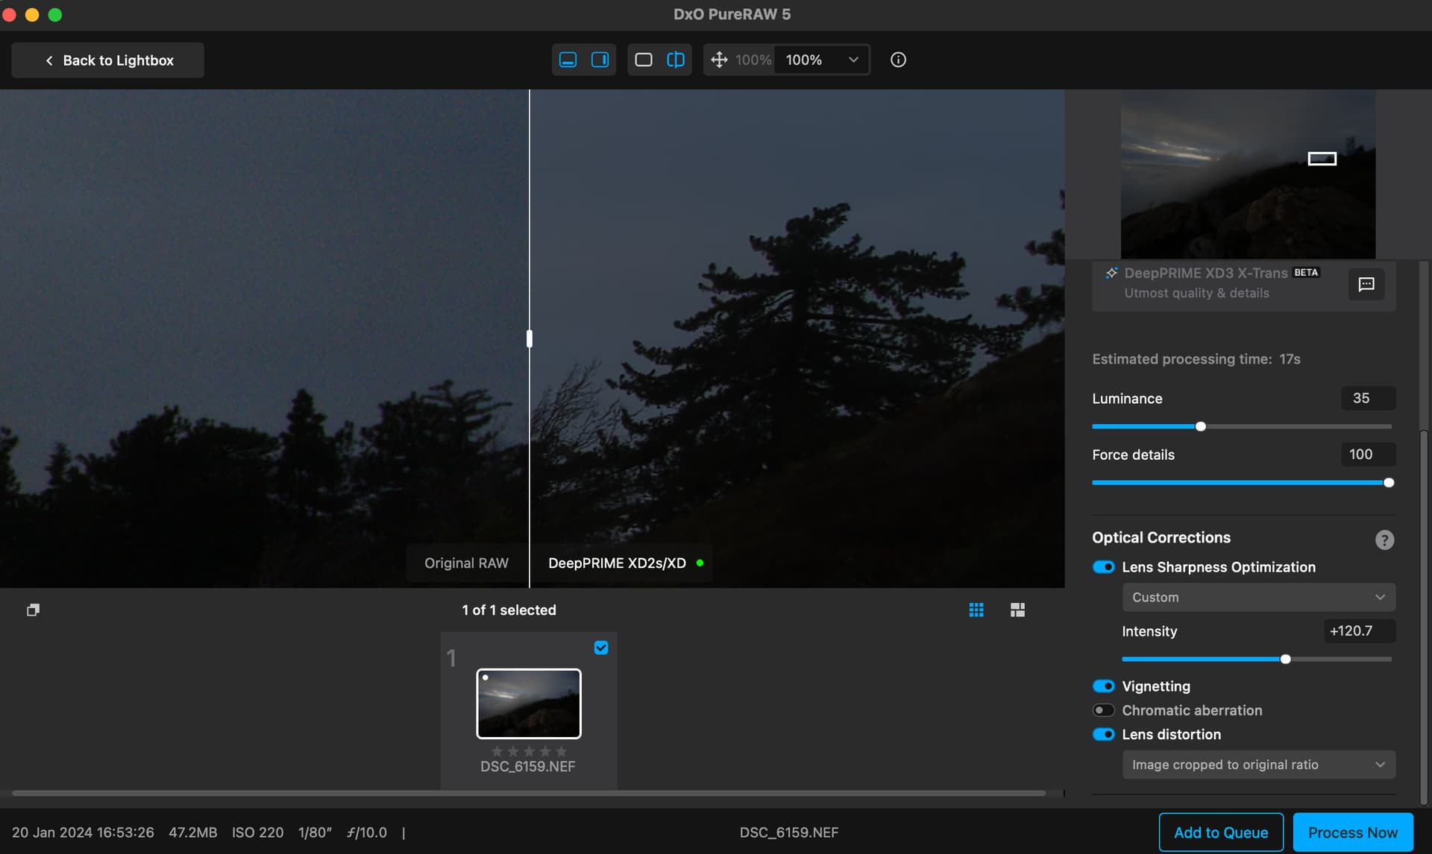Click the Force details slider handle
Image resolution: width=1432 pixels, height=854 pixels.
pos(1389,482)
